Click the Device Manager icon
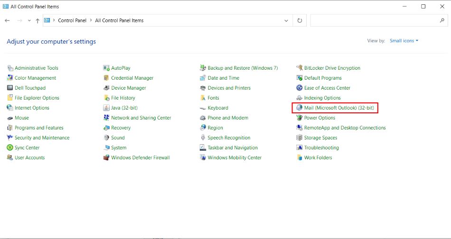The image size is (451, 239). click(106, 88)
